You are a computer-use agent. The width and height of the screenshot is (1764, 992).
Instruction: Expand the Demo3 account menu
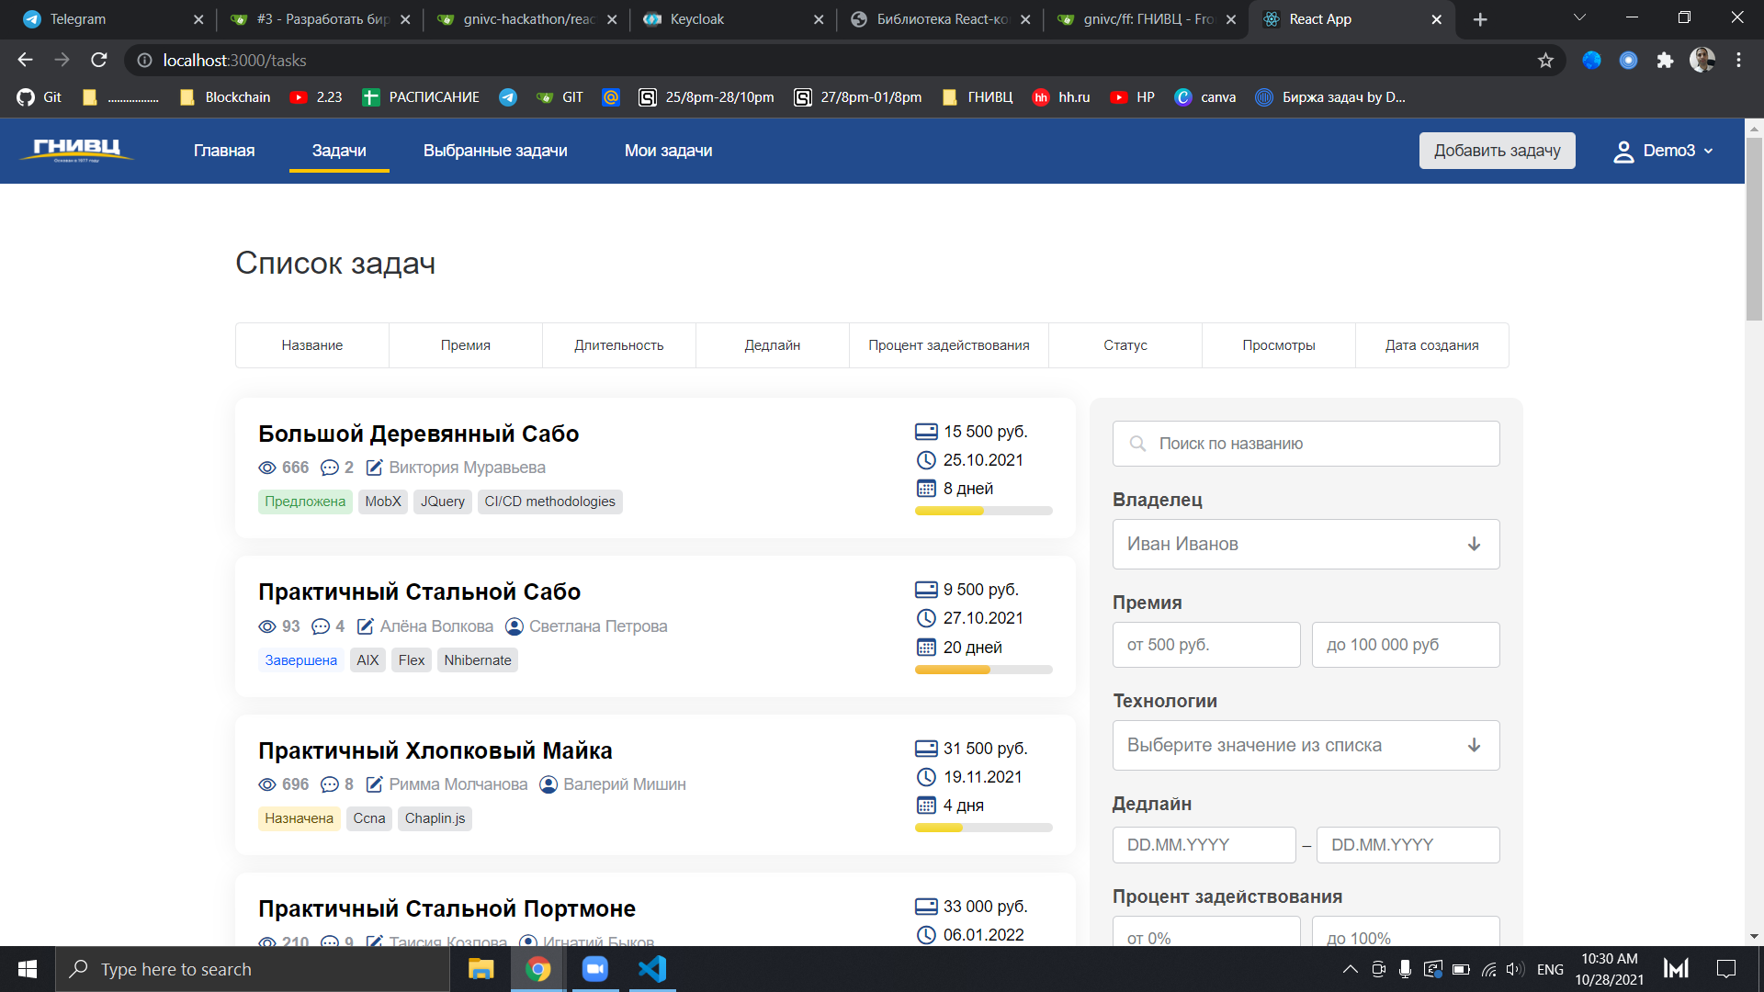[x=1709, y=151]
